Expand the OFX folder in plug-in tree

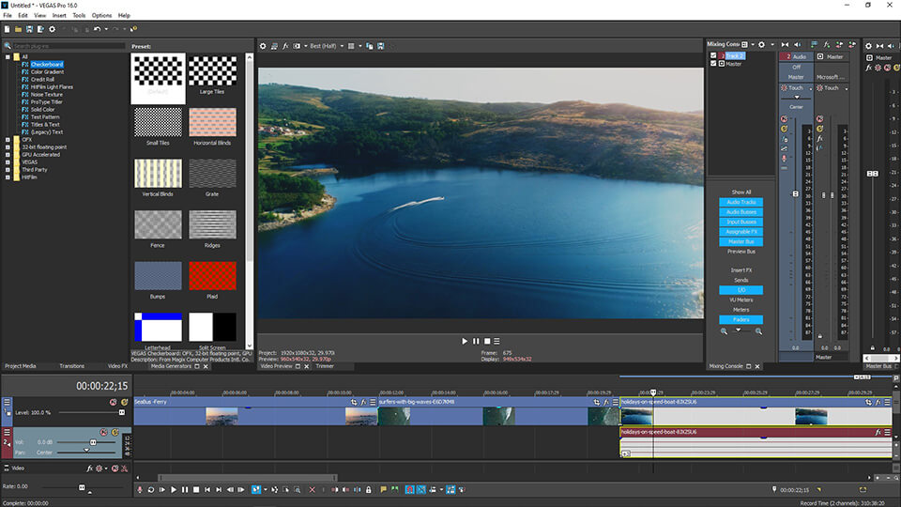8,140
